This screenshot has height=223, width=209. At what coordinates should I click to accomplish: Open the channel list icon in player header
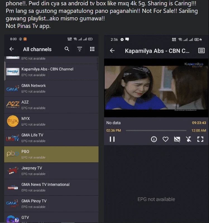[201, 51]
